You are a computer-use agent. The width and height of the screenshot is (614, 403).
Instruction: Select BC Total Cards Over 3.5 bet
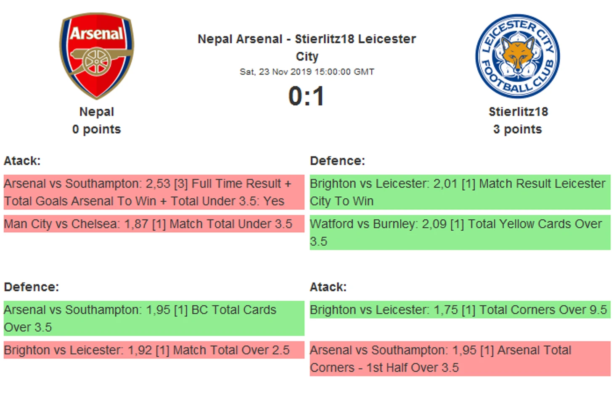point(154,318)
